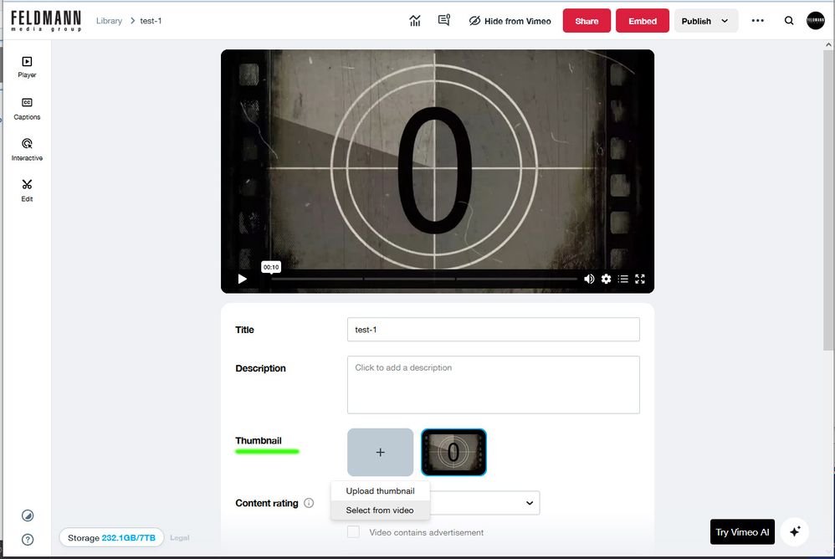Screen dimensions: 835x559
Task: Expand the Publish dropdown
Action: (706, 21)
